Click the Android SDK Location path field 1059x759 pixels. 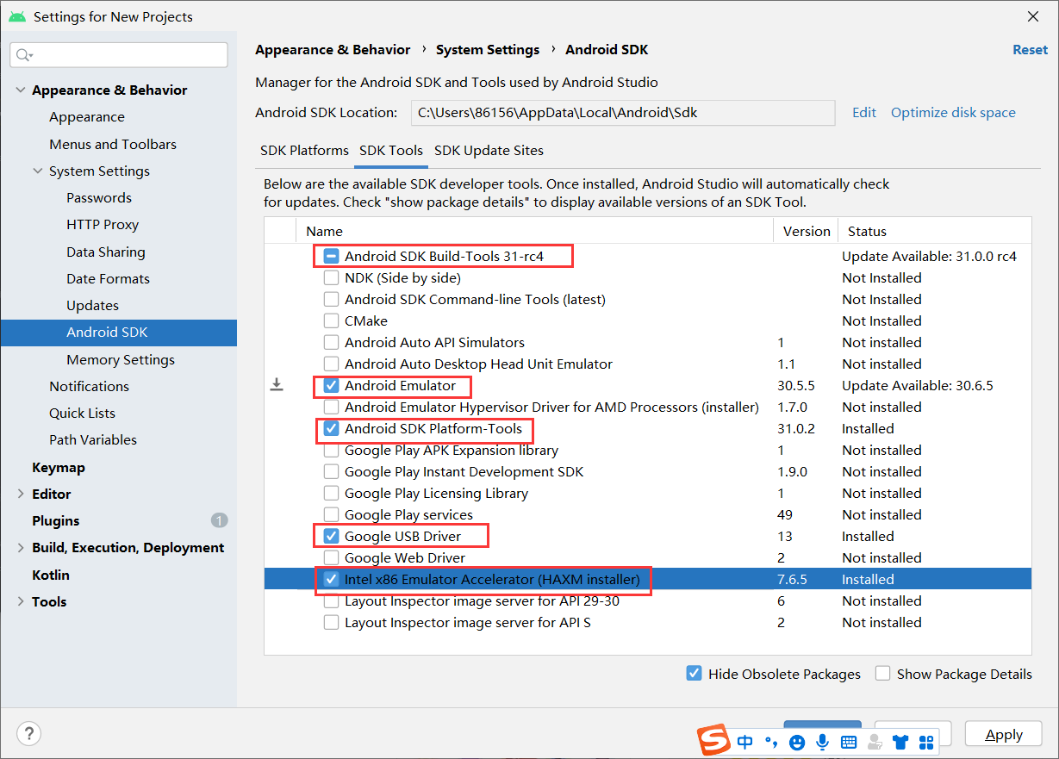click(x=623, y=112)
